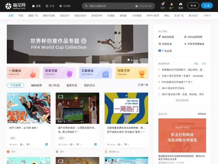Switch hot list to 作品 tab
This screenshot has width=218, height=164.
(196, 64)
